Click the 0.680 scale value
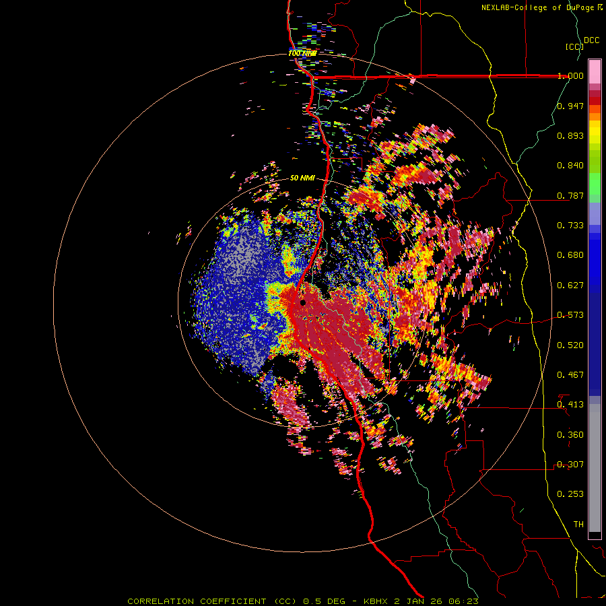606x606 pixels. [x=570, y=255]
